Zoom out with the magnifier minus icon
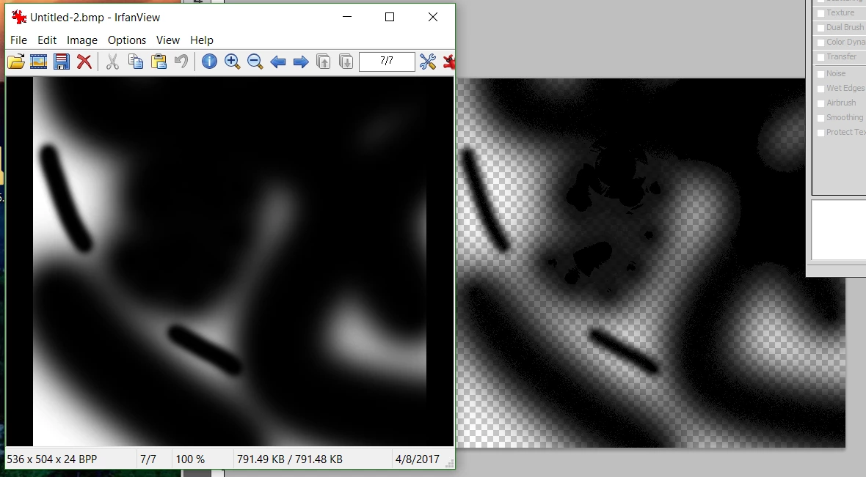 click(x=255, y=62)
